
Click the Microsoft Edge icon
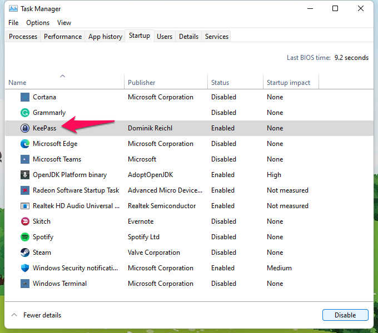[x=25, y=144]
